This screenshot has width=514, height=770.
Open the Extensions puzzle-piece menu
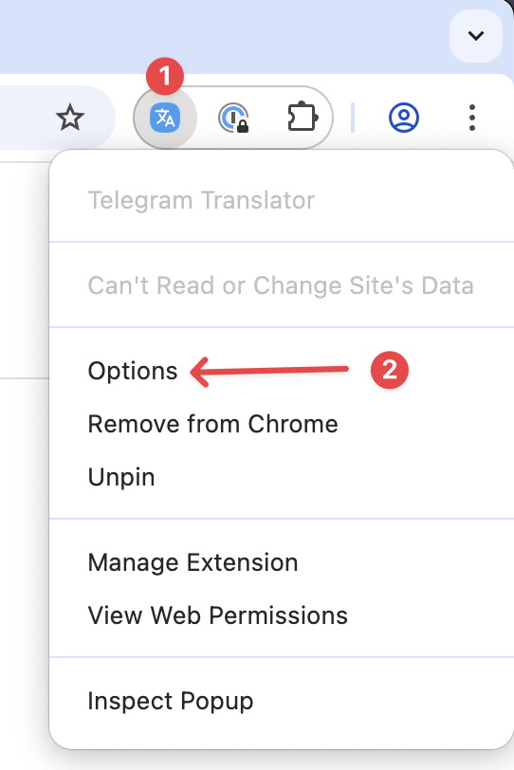[303, 118]
